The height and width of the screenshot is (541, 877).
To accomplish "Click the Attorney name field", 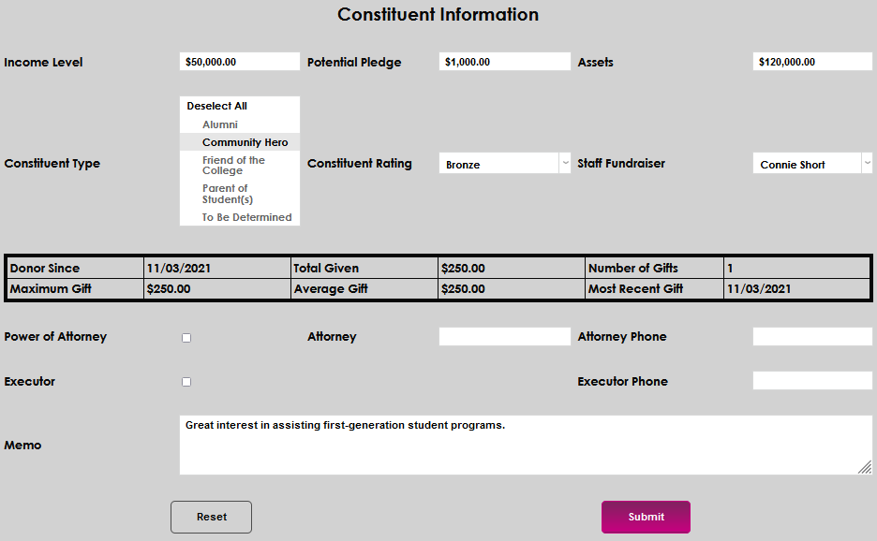I will (504, 337).
